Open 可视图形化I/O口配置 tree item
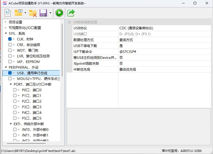The height and width of the screenshot is (154, 213). [25, 28]
